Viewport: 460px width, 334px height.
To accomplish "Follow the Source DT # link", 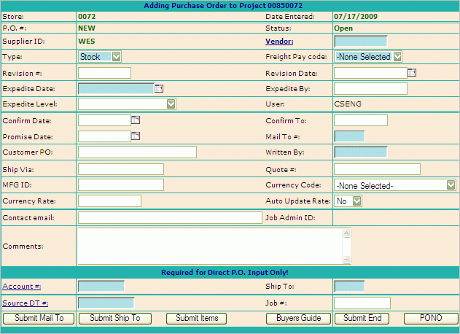I will 25,303.
